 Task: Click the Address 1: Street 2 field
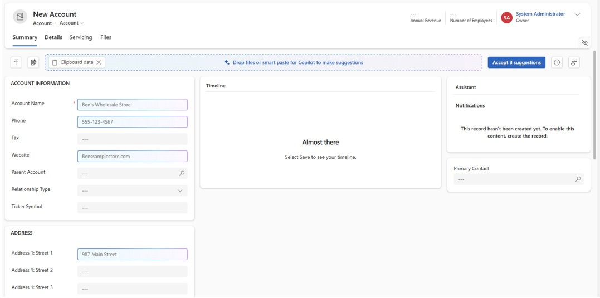(133, 272)
